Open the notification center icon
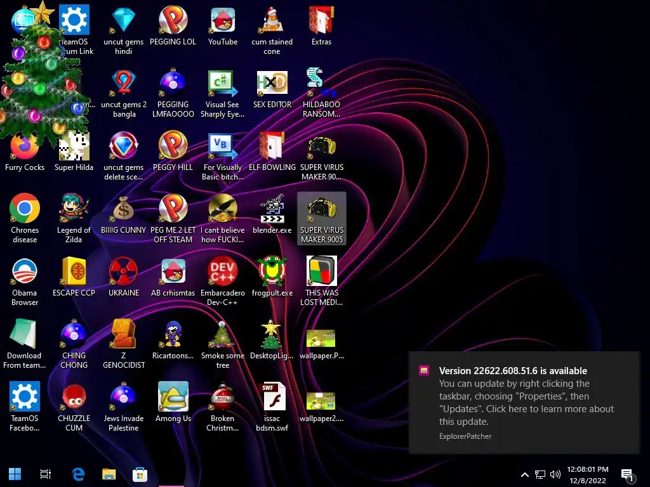The height and width of the screenshot is (487, 650). click(628, 475)
